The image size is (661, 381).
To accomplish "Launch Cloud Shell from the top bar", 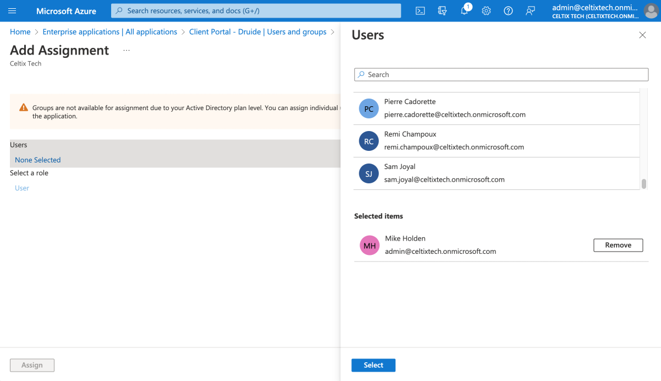I will pos(420,11).
